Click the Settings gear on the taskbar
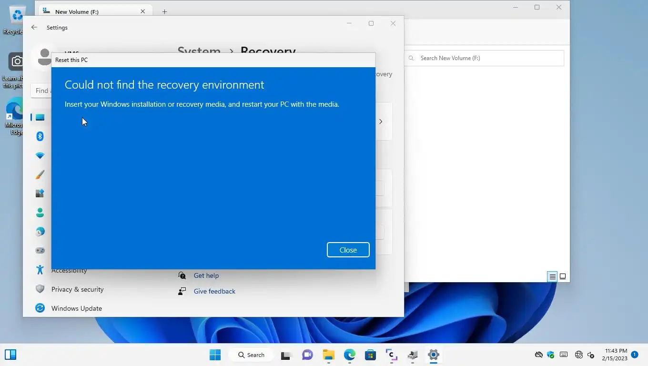 pyautogui.click(x=433, y=355)
